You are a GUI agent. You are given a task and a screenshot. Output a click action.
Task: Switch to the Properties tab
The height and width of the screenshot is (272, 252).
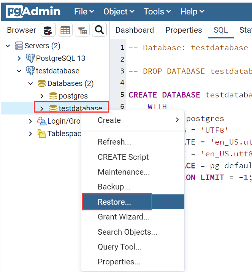(184, 30)
